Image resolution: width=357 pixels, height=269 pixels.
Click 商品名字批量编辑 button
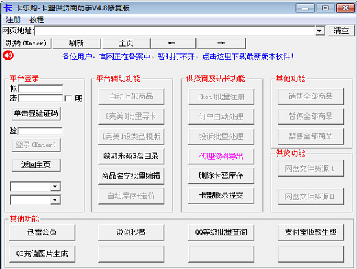pos(131,176)
